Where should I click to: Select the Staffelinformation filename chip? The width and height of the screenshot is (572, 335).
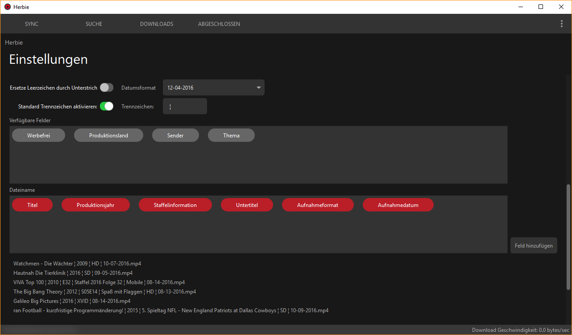(175, 205)
